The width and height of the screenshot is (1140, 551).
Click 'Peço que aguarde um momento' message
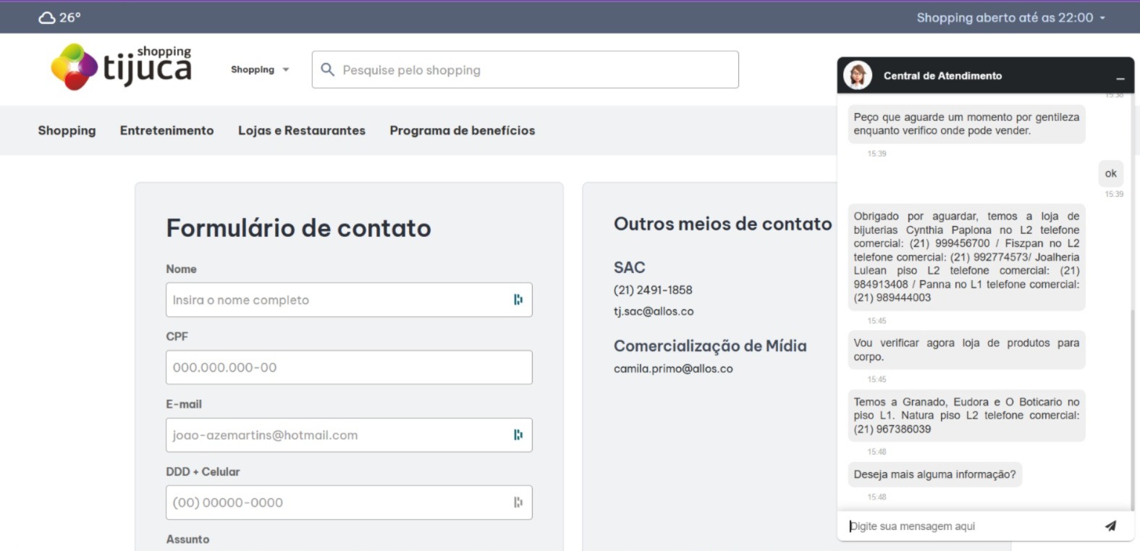[x=966, y=124]
